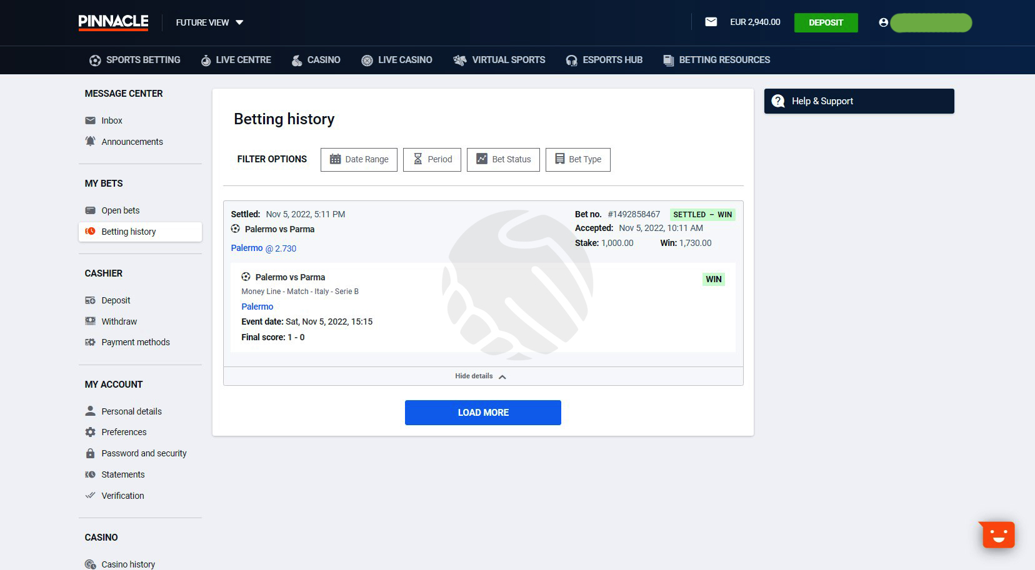This screenshot has width=1035, height=570.
Task: Click the cash icon beside Withdraw
Action: click(91, 321)
